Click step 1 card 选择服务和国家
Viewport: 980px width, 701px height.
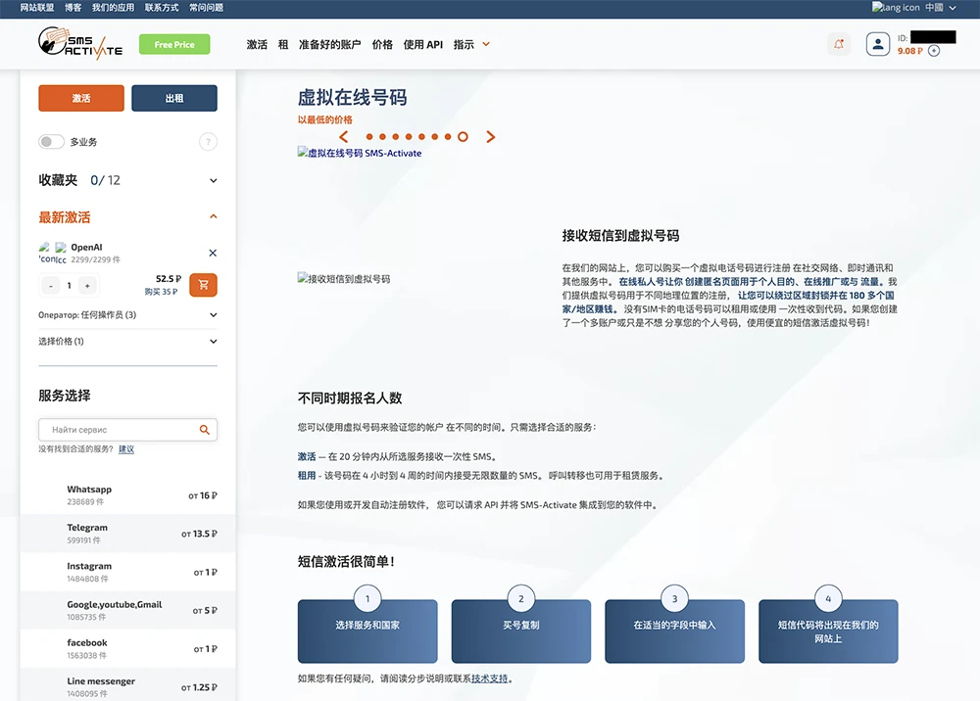tap(367, 631)
